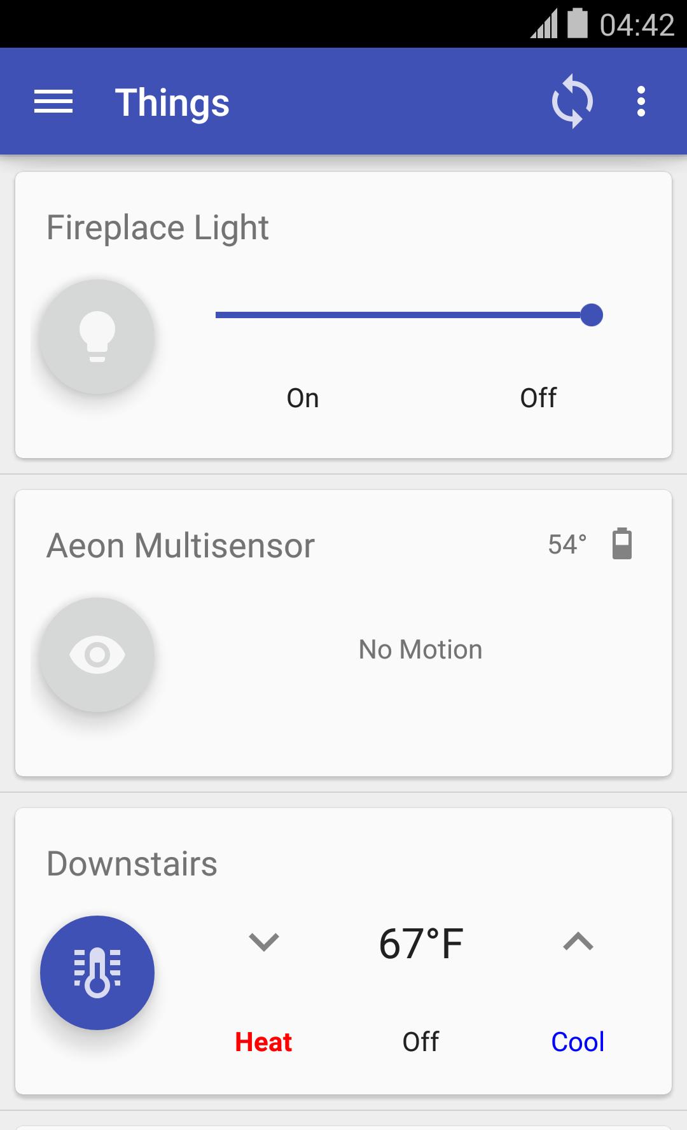Image resolution: width=687 pixels, height=1130 pixels.
Task: Raise temperature with the up chevron
Action: pyautogui.click(x=578, y=942)
